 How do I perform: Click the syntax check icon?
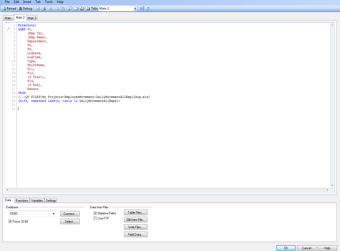[148, 8]
